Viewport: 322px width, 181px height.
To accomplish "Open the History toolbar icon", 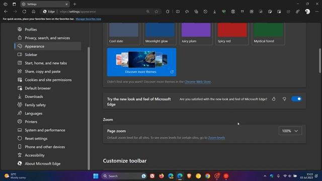I will point(205,12).
